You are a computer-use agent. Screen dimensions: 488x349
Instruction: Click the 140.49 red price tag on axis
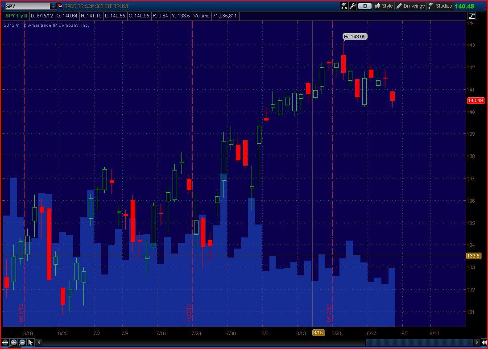point(475,100)
